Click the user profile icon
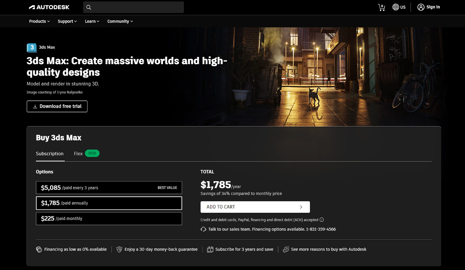This screenshot has width=465, height=270. (421, 7)
